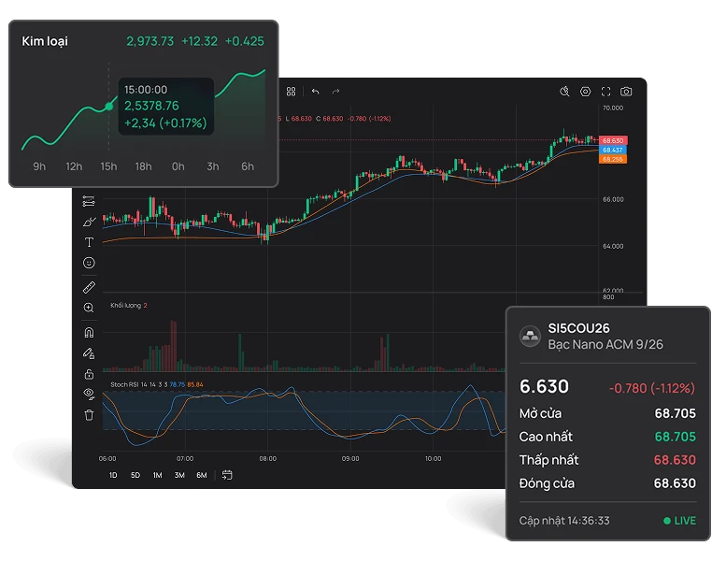Click the 12h axis label
The width and height of the screenshot is (712, 561).
pos(74,166)
